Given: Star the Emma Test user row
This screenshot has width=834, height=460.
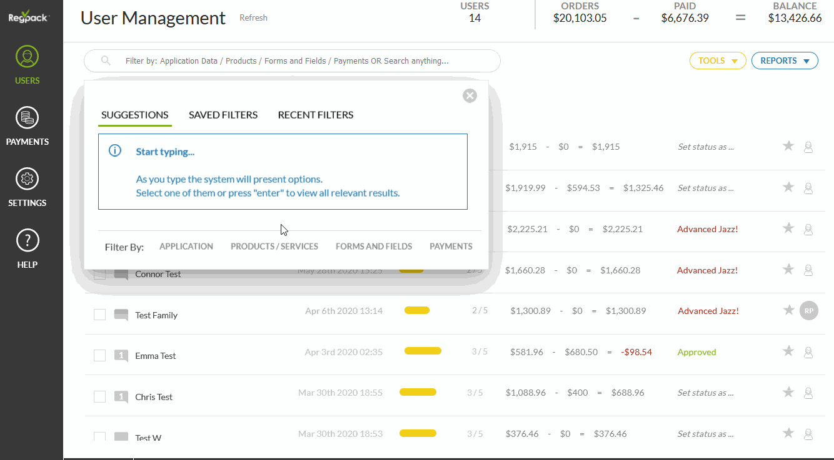Looking at the screenshot, I should tap(788, 351).
